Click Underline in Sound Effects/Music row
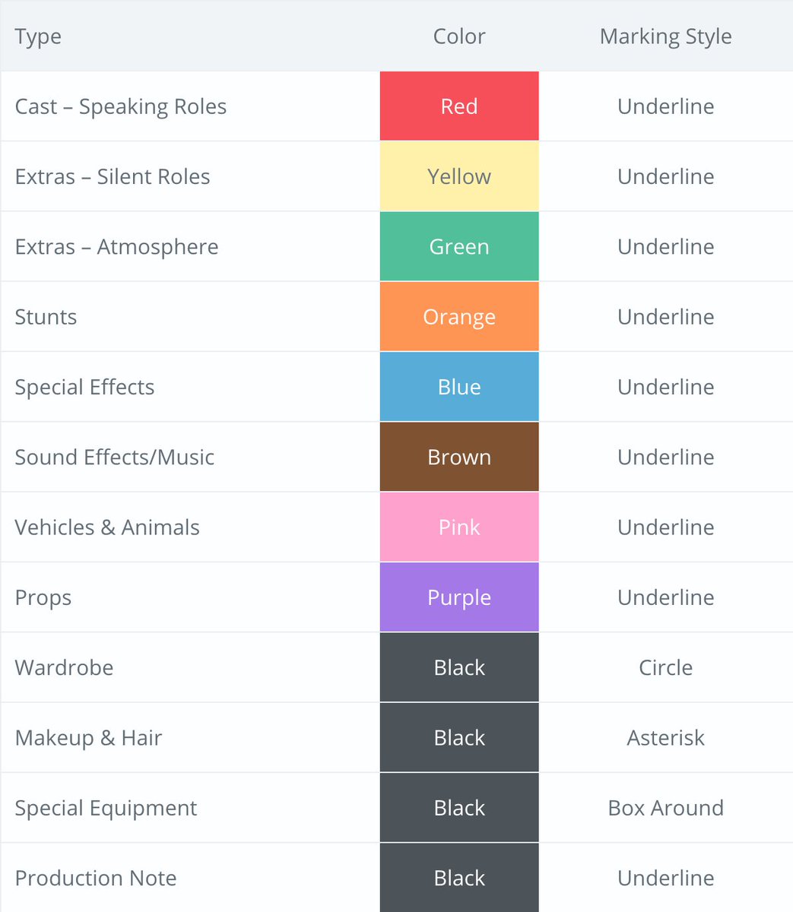 point(666,457)
